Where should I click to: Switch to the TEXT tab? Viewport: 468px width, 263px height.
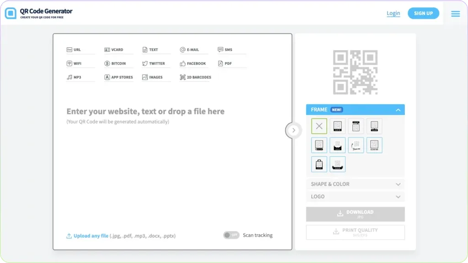[154, 49]
